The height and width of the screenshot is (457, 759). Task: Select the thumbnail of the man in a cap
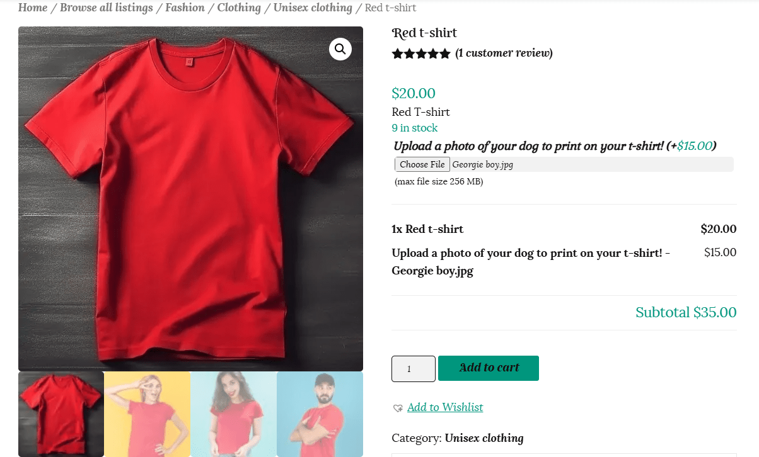[320, 414]
